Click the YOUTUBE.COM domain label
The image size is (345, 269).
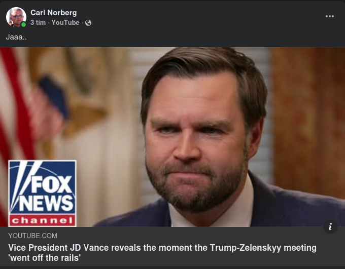click(32, 236)
